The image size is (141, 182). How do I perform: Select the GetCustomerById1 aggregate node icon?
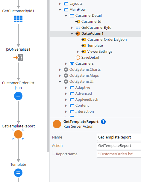18,19
